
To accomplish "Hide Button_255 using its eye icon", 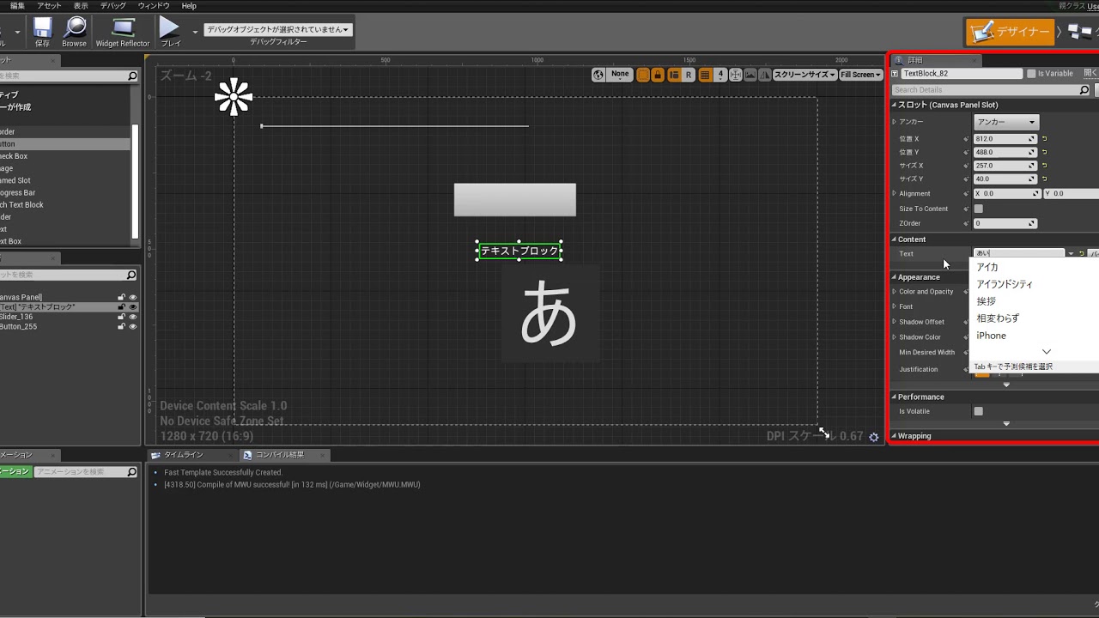I will 132,327.
